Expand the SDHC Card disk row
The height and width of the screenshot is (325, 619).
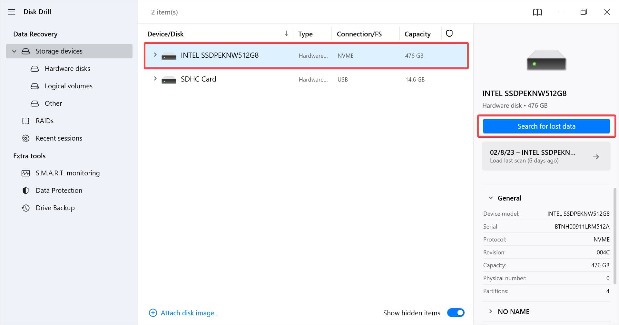tap(155, 79)
